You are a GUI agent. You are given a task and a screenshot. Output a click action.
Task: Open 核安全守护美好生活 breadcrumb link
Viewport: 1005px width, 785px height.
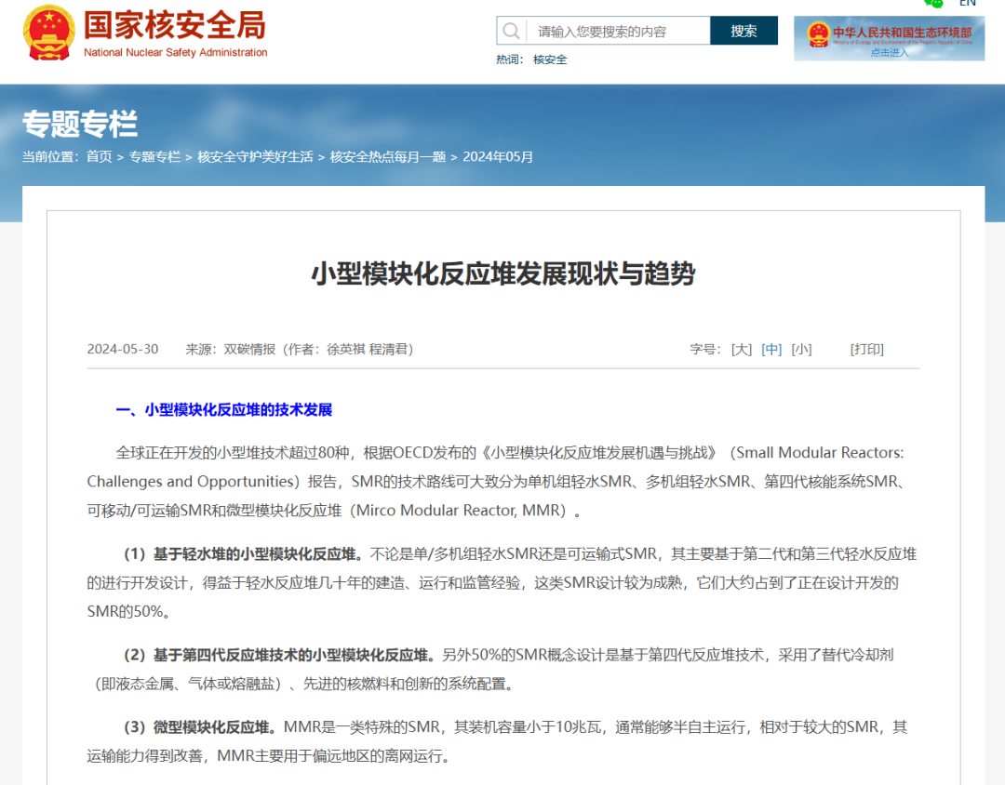(x=255, y=157)
